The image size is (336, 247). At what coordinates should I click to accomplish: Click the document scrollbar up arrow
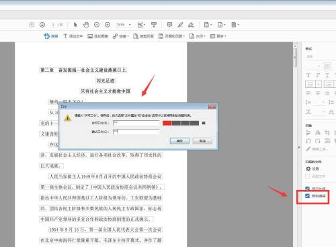[295, 46]
